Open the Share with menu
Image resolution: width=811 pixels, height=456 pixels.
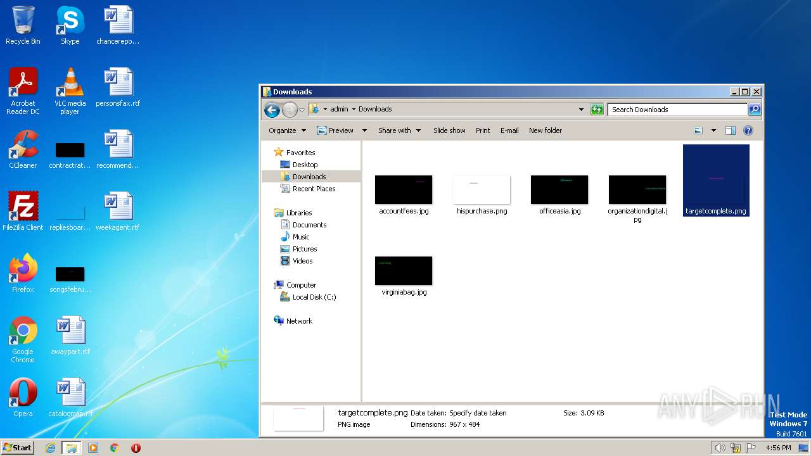(399, 130)
